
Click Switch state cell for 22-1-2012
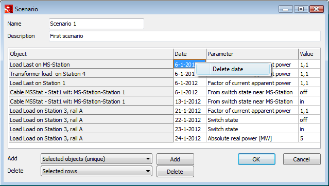tap(252, 120)
